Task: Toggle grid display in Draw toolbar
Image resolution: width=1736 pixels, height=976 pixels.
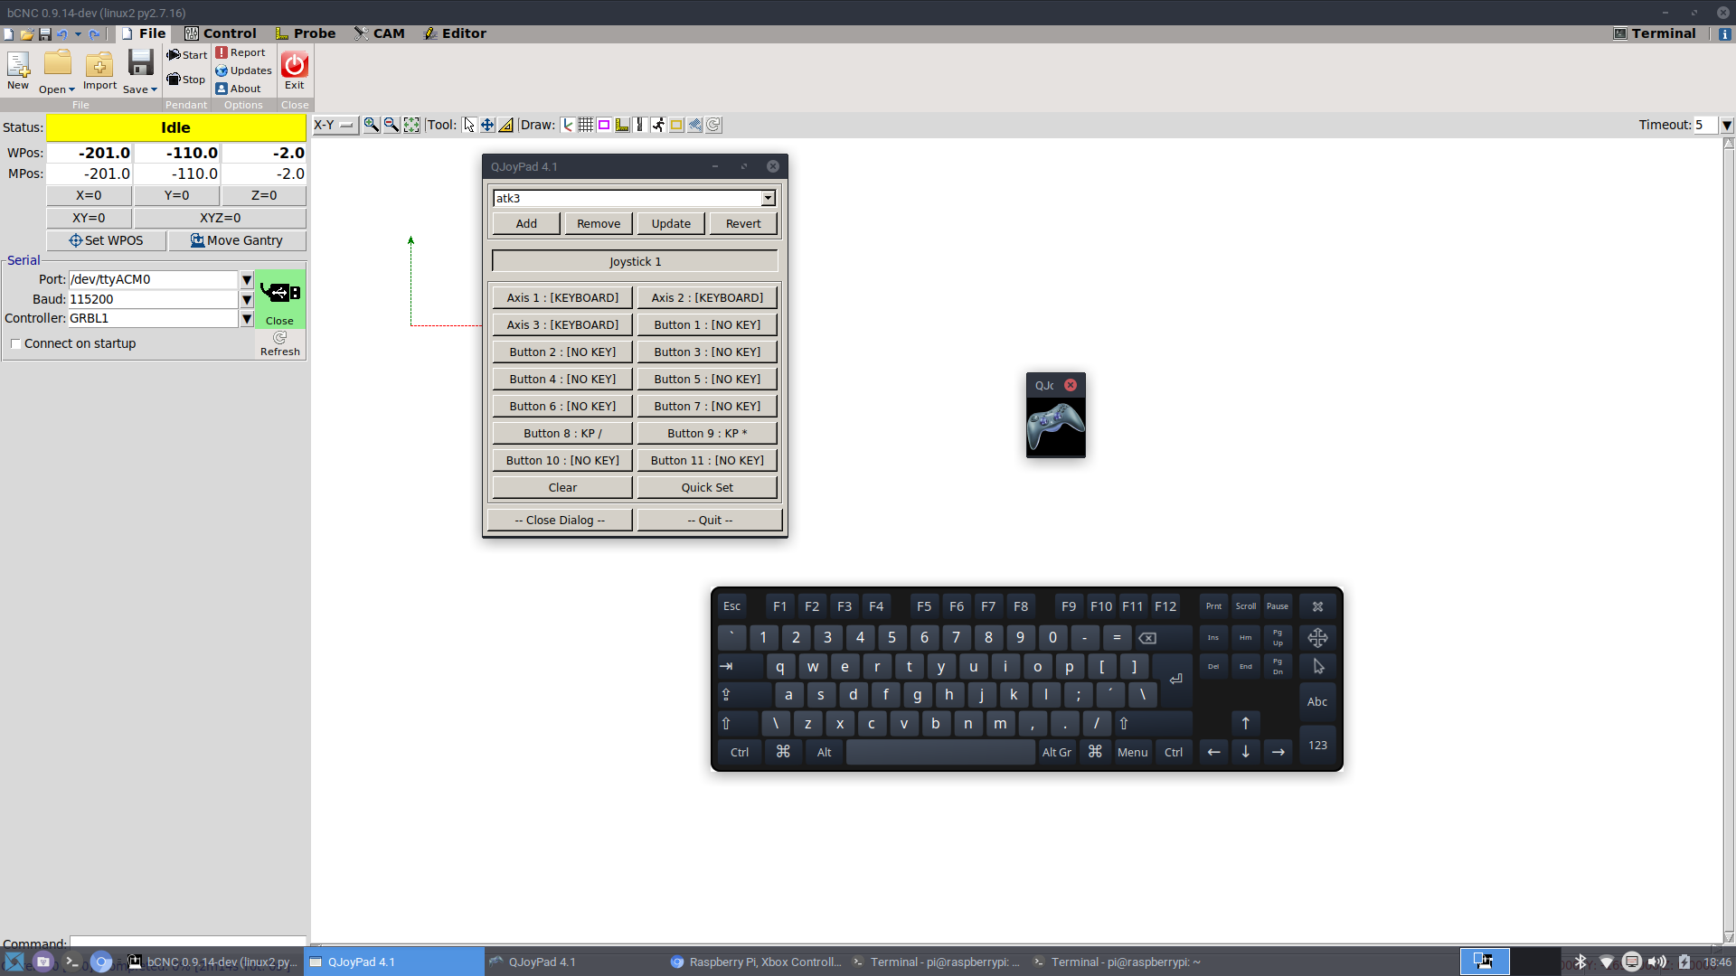Action: [586, 125]
